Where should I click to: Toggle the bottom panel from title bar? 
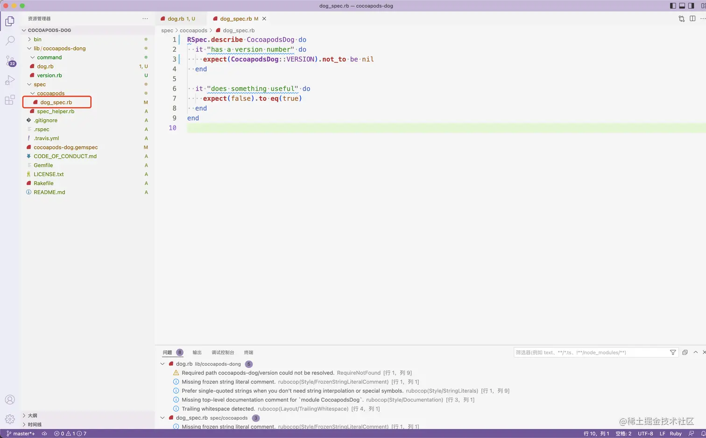[682, 6]
